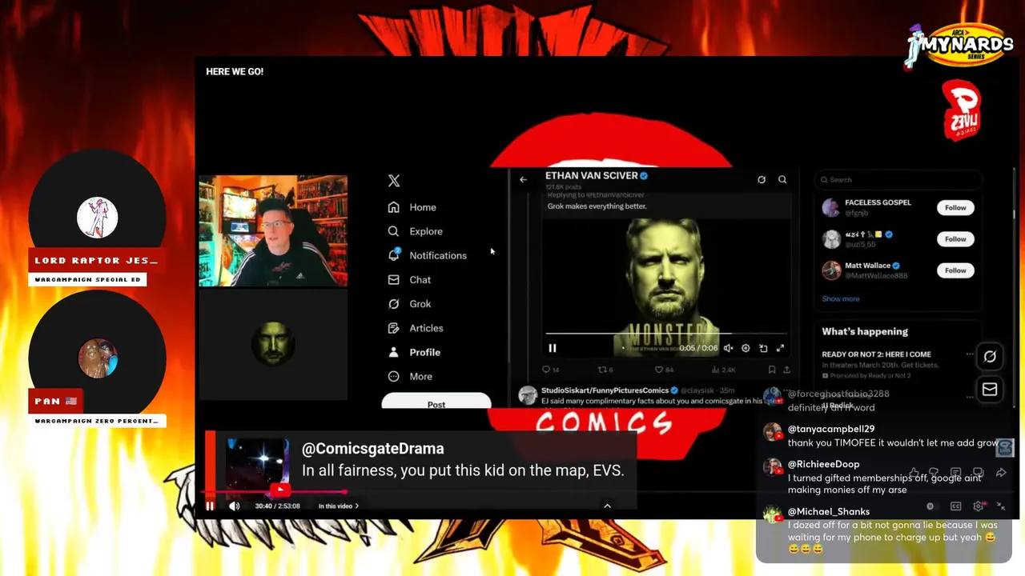Click the Grok icon in profile header
1025x576 pixels.
tap(762, 179)
